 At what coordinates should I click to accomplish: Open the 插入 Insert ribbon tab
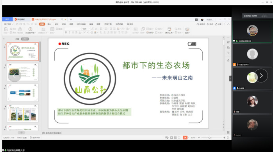pos(49,24)
